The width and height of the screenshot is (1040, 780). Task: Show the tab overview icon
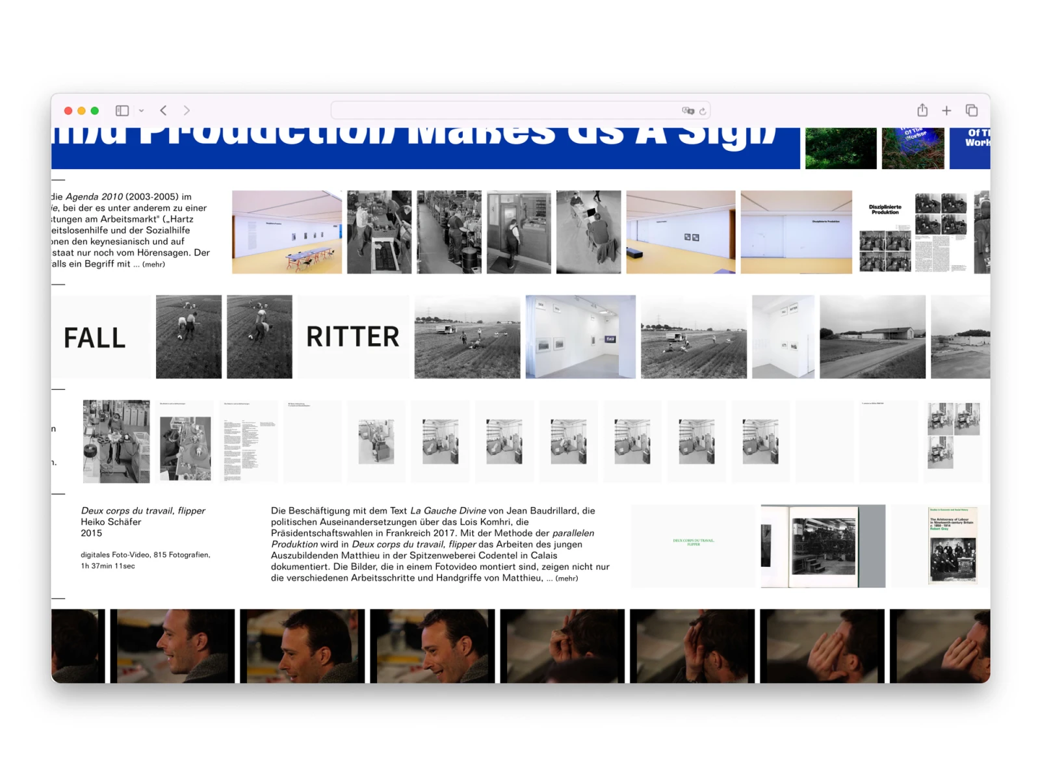(x=972, y=110)
